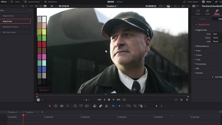The image size is (222, 125).
Task: Click plus to zoom timeline in
Action: 161,106
